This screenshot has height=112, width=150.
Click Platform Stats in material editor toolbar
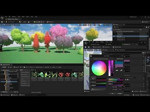click(117, 47)
